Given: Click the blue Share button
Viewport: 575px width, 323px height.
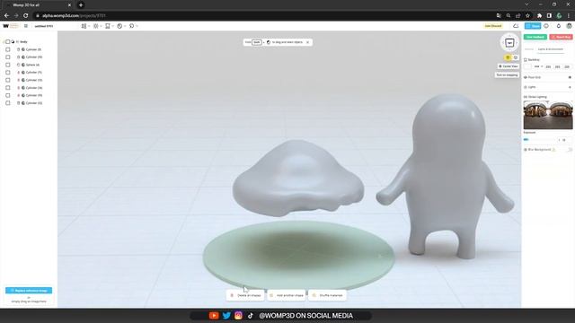Looking at the screenshot, I should [x=533, y=26].
